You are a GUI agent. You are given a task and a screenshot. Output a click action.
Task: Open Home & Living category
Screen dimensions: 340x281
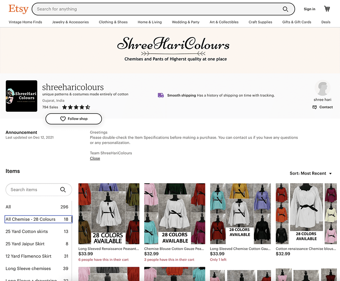point(150,22)
